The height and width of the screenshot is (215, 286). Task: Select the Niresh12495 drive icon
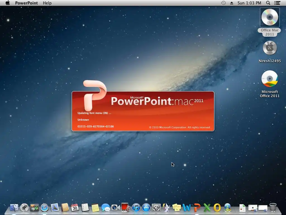pyautogui.click(x=270, y=48)
